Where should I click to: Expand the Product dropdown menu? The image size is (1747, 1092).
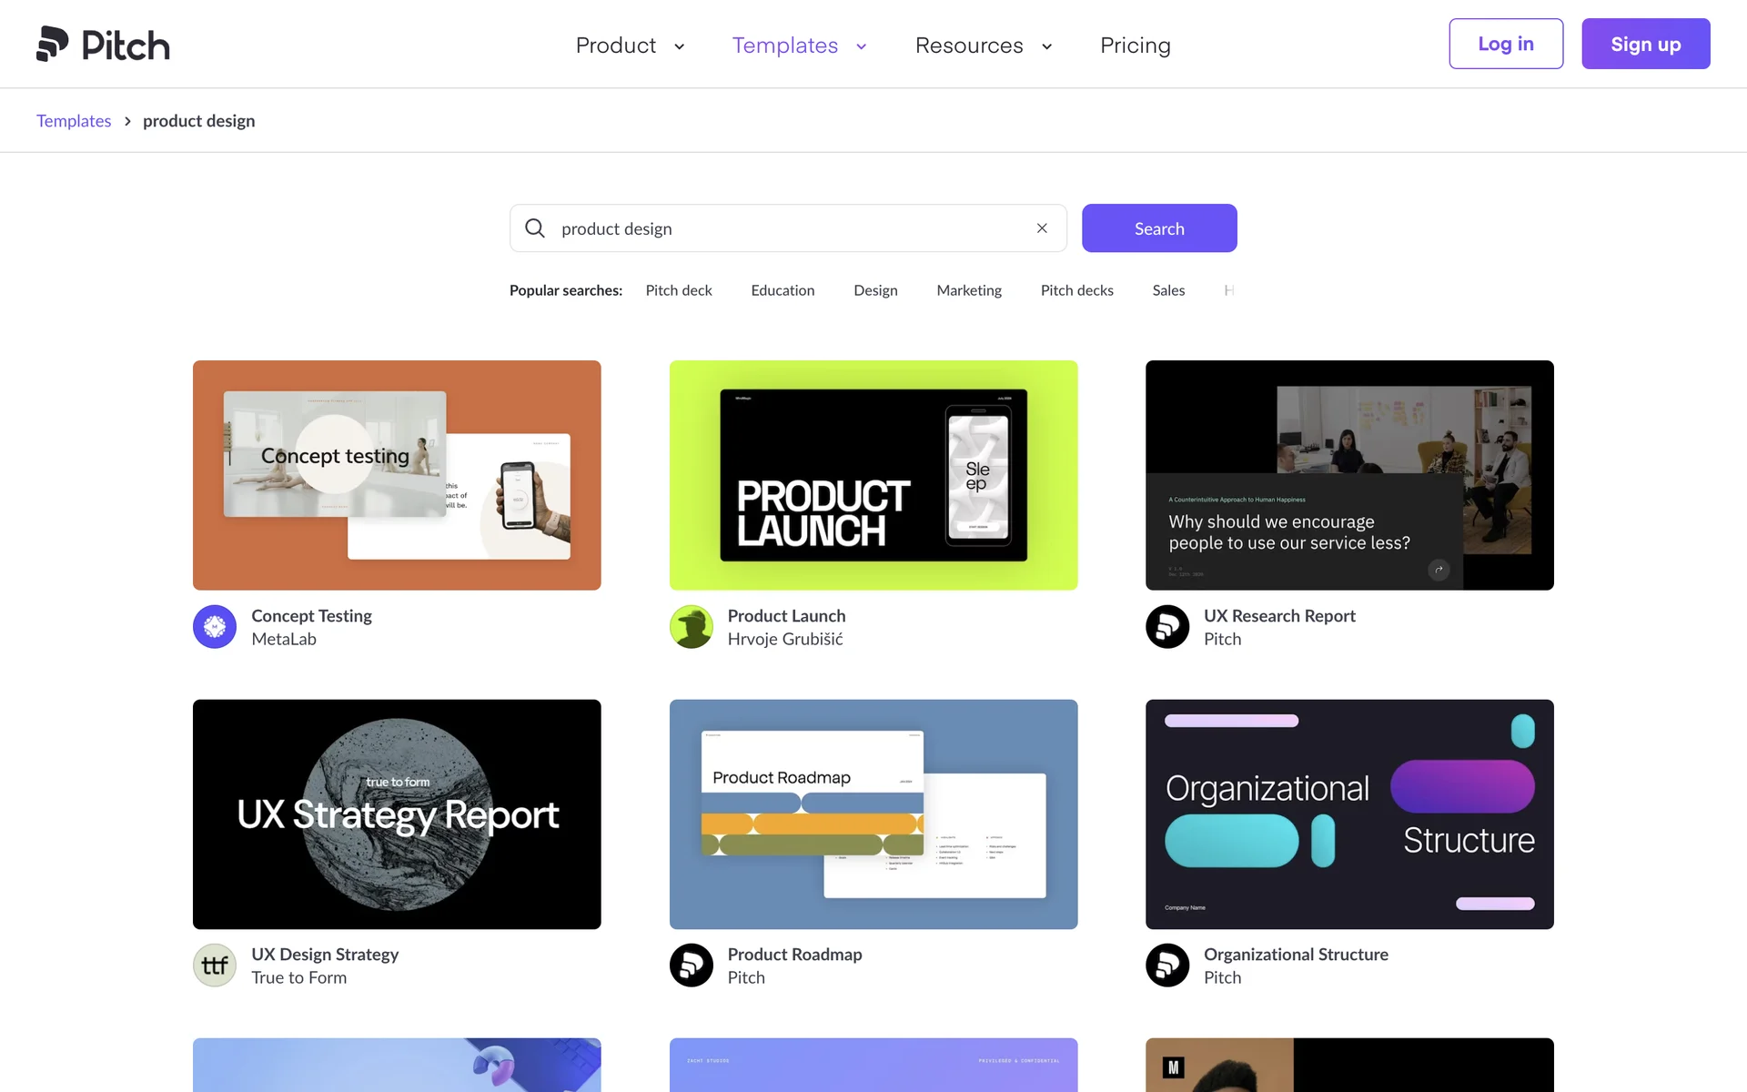[x=630, y=45]
